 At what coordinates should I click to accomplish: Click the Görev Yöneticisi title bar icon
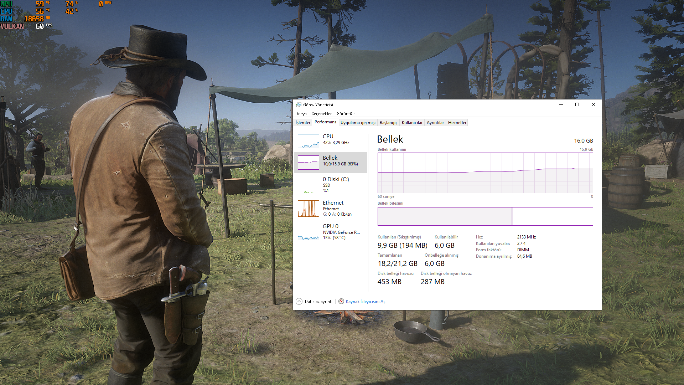click(x=299, y=105)
